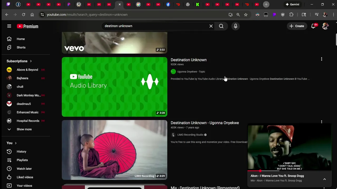
Task: Switch to the green K icon tab
Action: pos(197,4)
